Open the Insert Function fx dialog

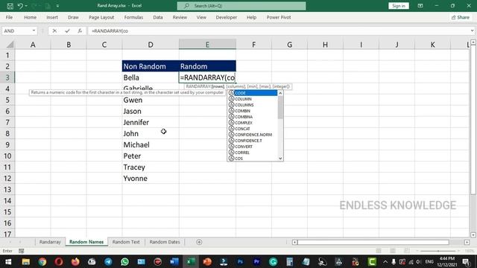80,31
